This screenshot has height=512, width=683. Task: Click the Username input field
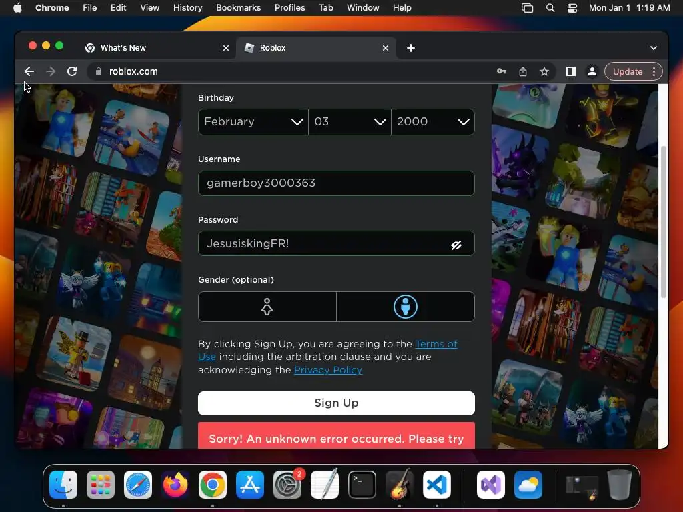(336, 183)
